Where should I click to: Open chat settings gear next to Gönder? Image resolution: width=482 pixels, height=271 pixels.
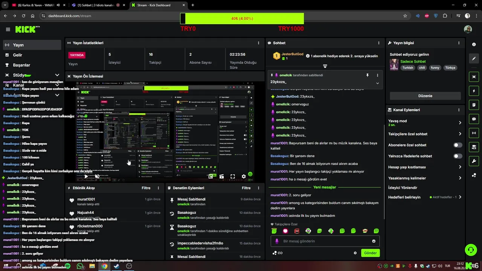355,253
